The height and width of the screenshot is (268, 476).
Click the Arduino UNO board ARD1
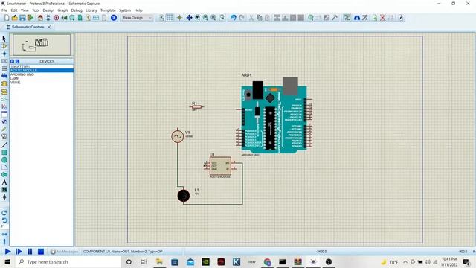pyautogui.click(x=274, y=115)
